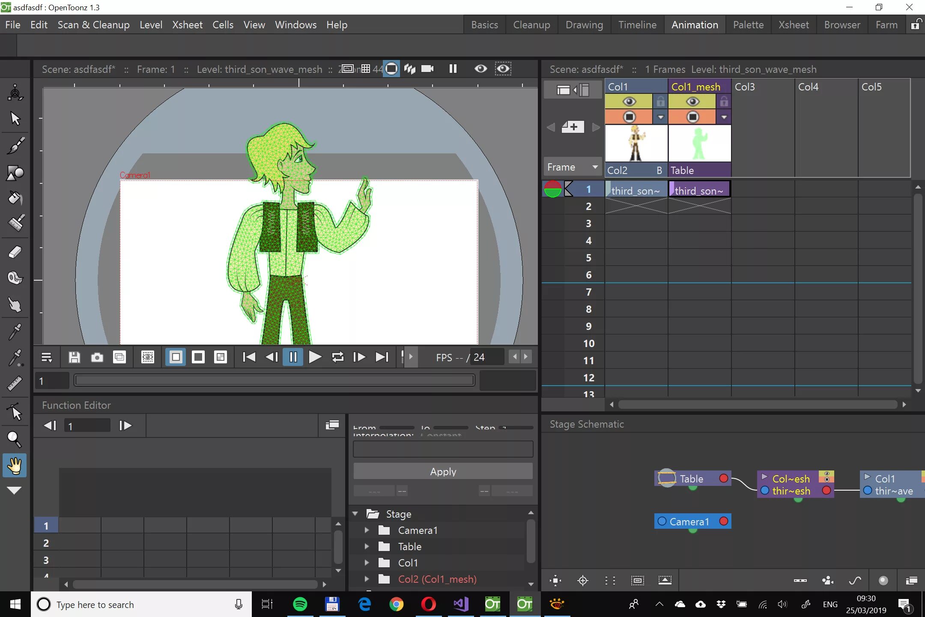Toggle Col1_mesh camera stand visibility
Image resolution: width=925 pixels, height=617 pixels.
(692, 117)
